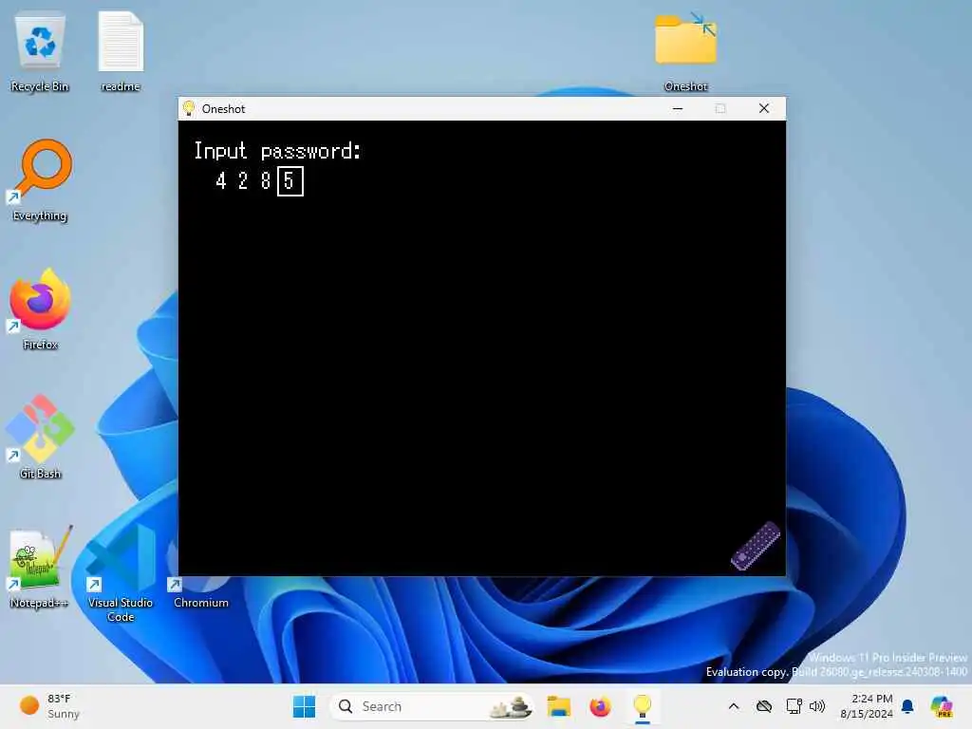This screenshot has height=729, width=972.
Task: Launch Firefox from the desktop shortcut
Action: click(x=40, y=310)
